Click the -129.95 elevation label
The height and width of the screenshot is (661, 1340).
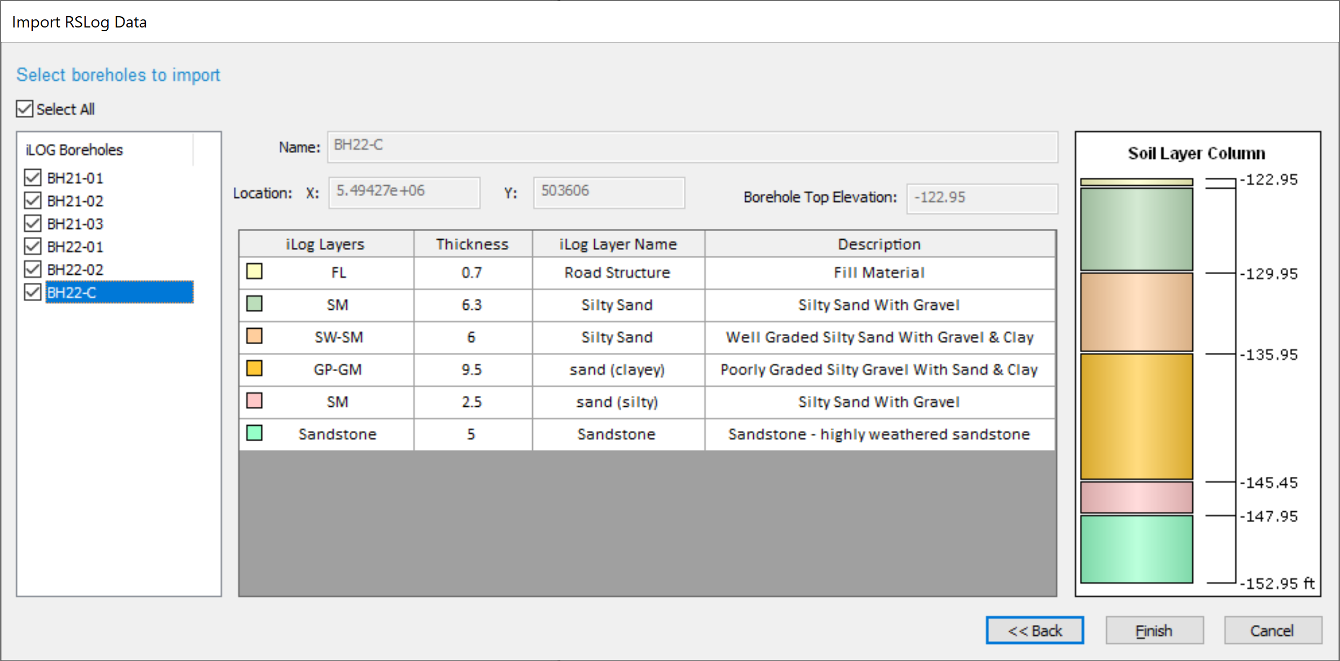click(1269, 274)
